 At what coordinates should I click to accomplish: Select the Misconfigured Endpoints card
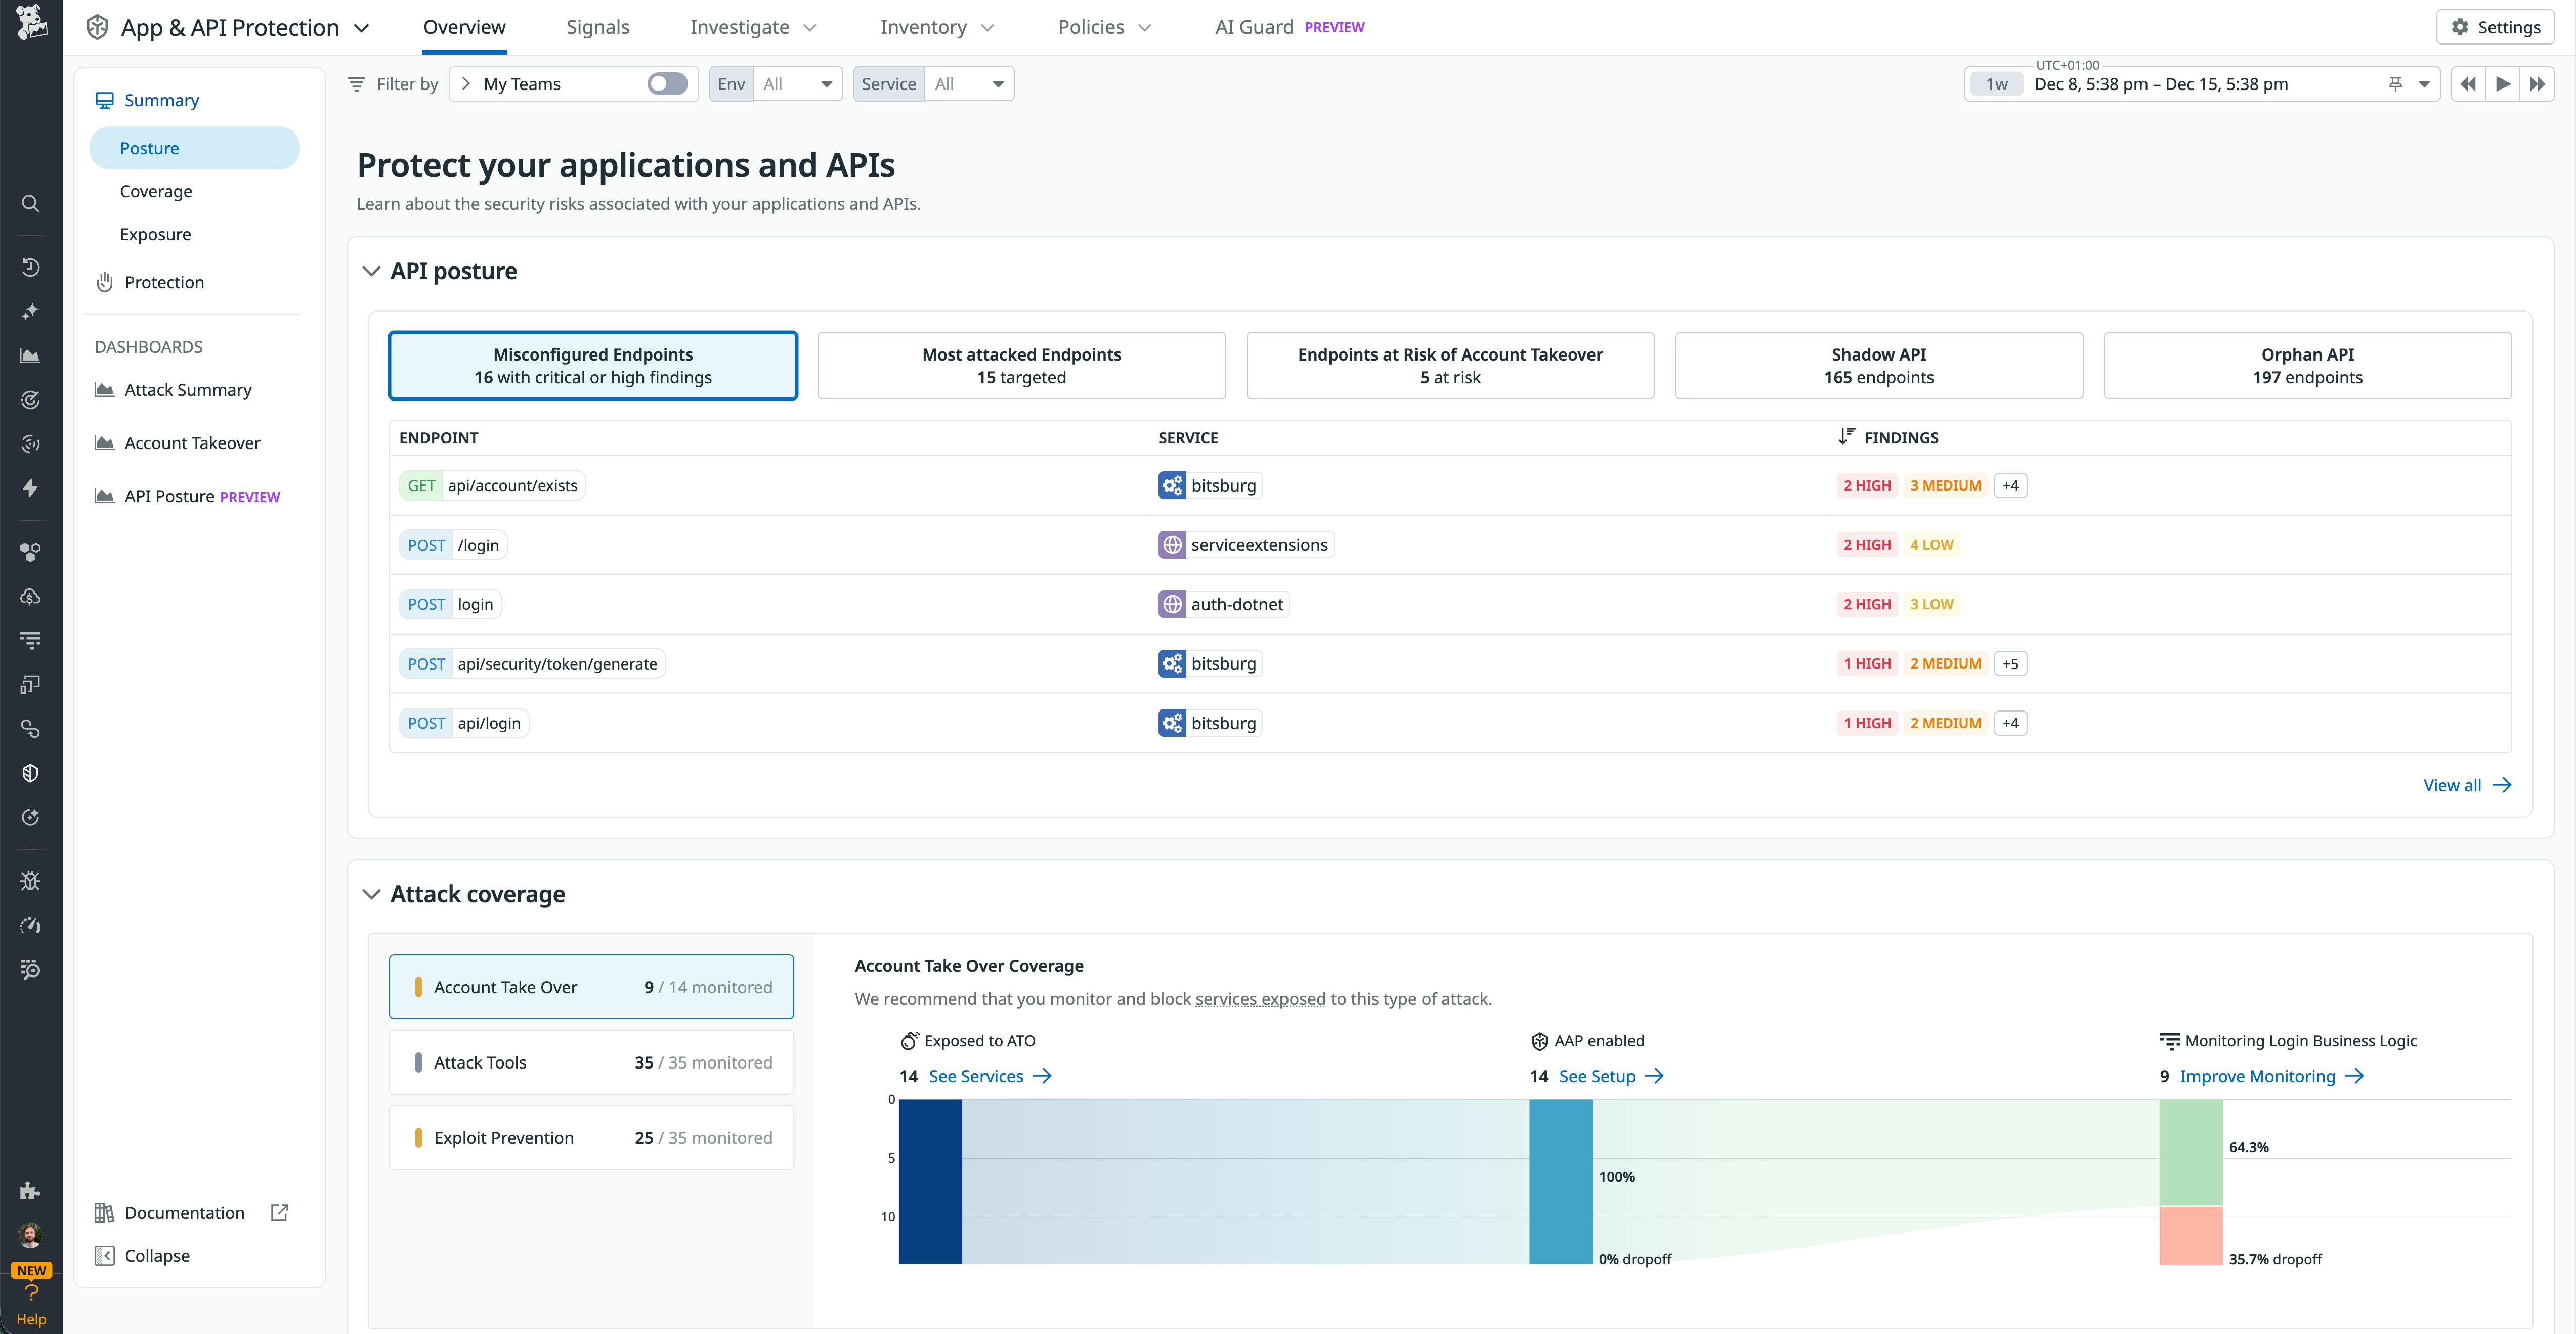pos(592,365)
